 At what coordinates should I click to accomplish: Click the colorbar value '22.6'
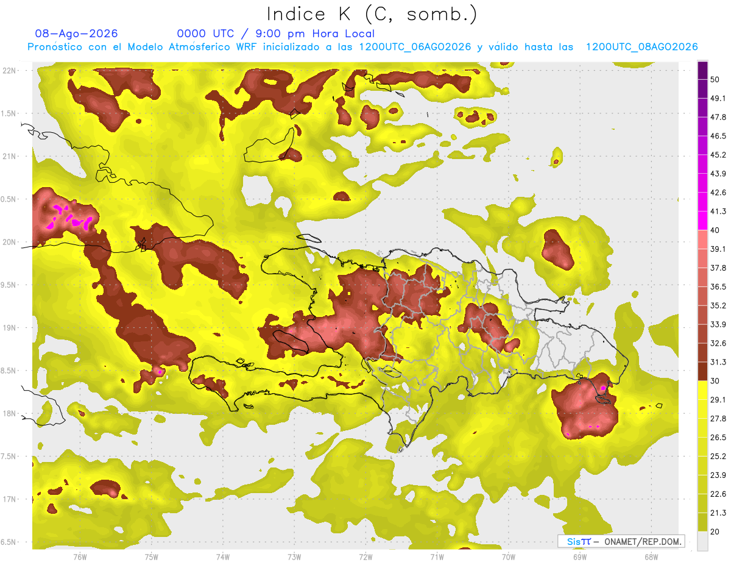click(719, 494)
